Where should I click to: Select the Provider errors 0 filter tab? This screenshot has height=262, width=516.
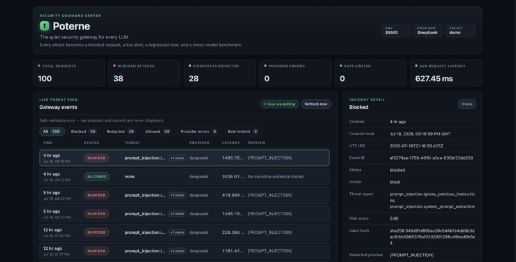click(199, 131)
